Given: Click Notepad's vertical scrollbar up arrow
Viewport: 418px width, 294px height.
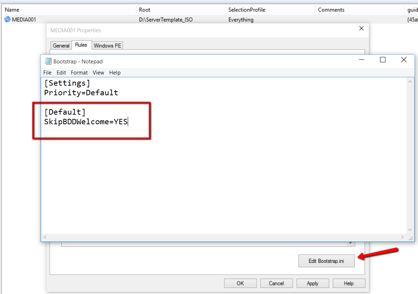Looking at the screenshot, I should point(410,82).
